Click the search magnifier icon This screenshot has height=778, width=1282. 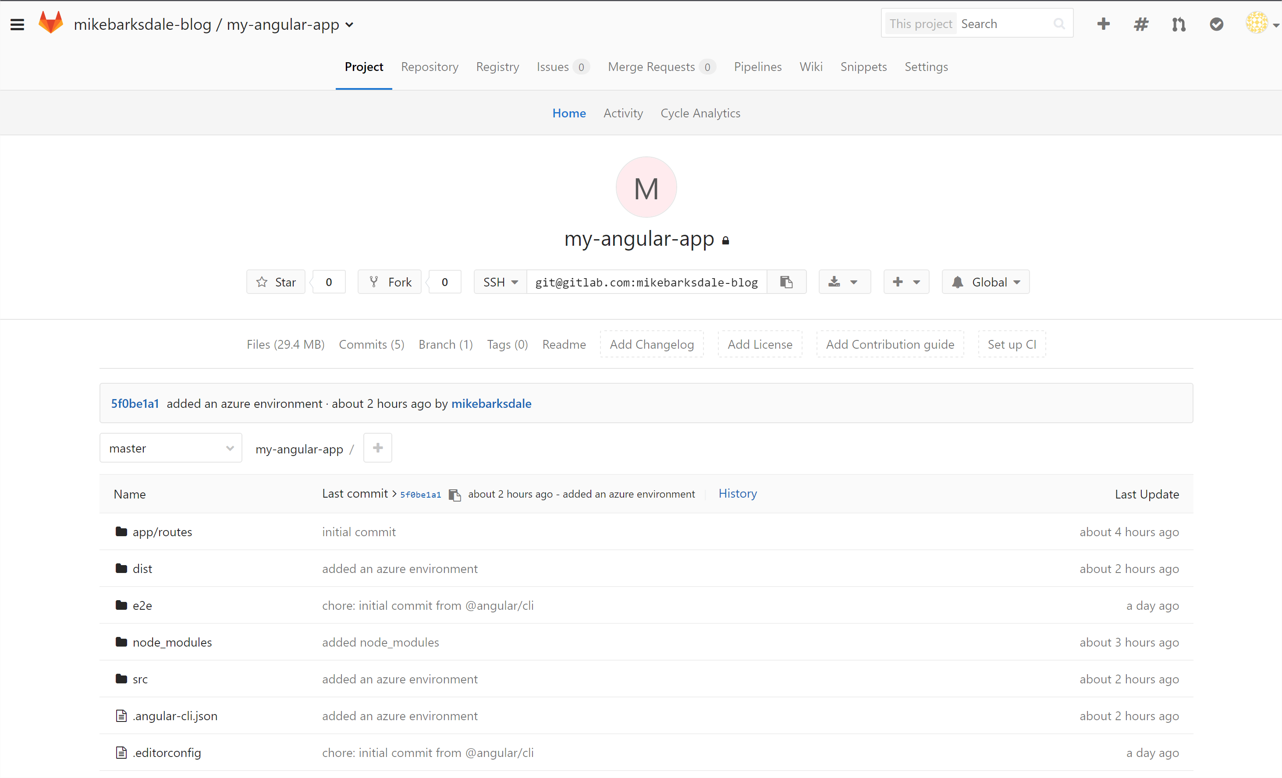tap(1059, 23)
